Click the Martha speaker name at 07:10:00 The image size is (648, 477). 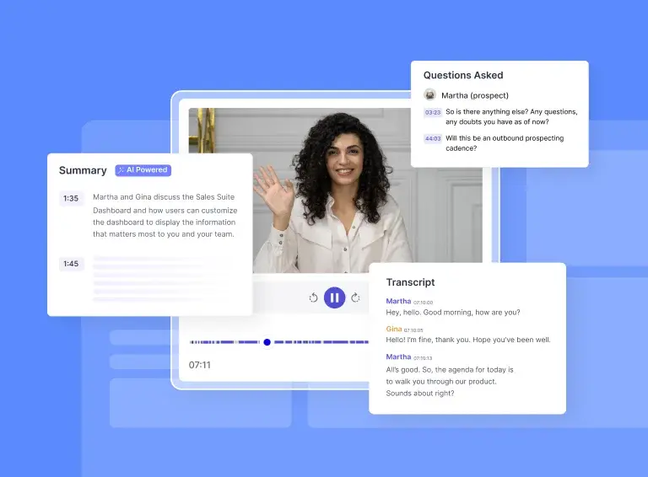pyautogui.click(x=398, y=301)
